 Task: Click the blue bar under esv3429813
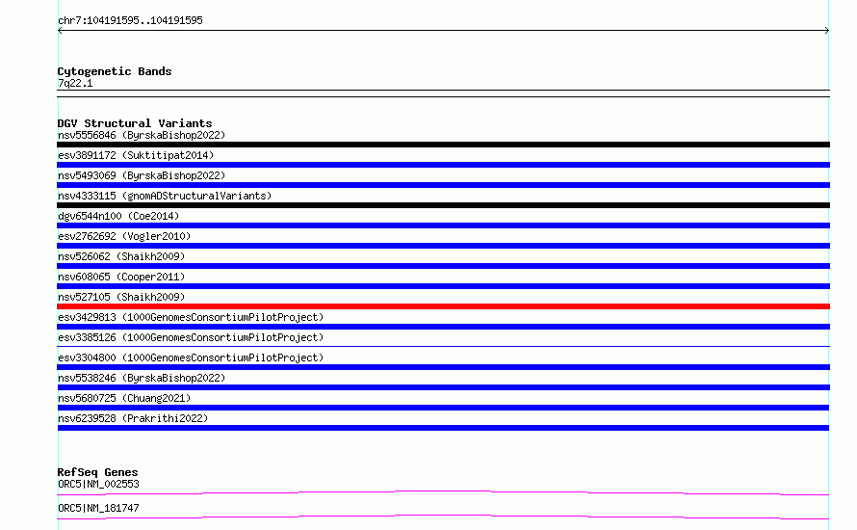(x=443, y=327)
